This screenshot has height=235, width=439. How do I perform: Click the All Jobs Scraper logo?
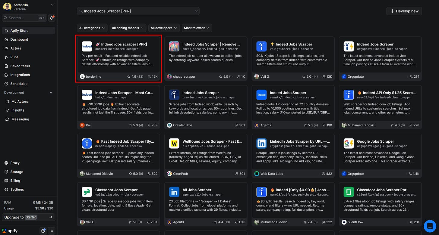click(x=174, y=192)
